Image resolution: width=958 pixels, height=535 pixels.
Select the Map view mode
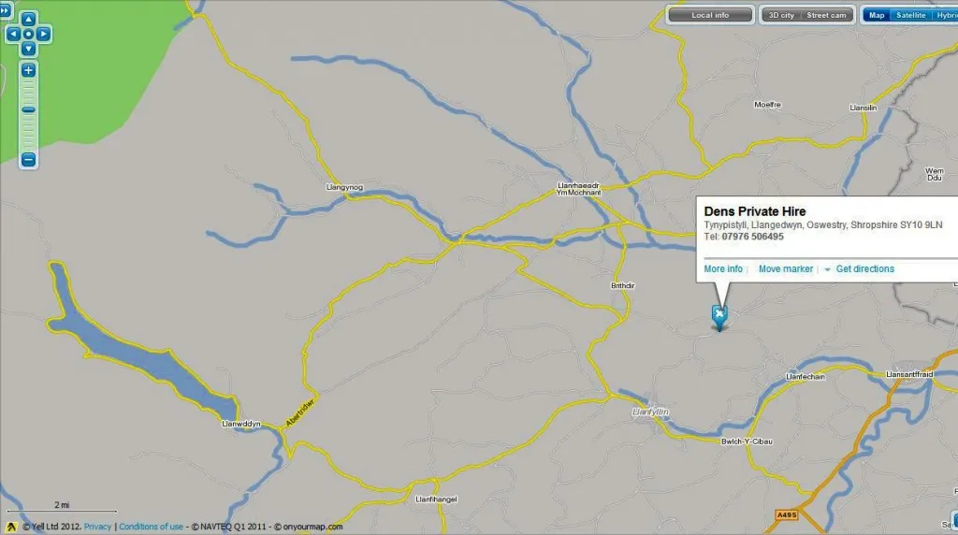point(877,15)
